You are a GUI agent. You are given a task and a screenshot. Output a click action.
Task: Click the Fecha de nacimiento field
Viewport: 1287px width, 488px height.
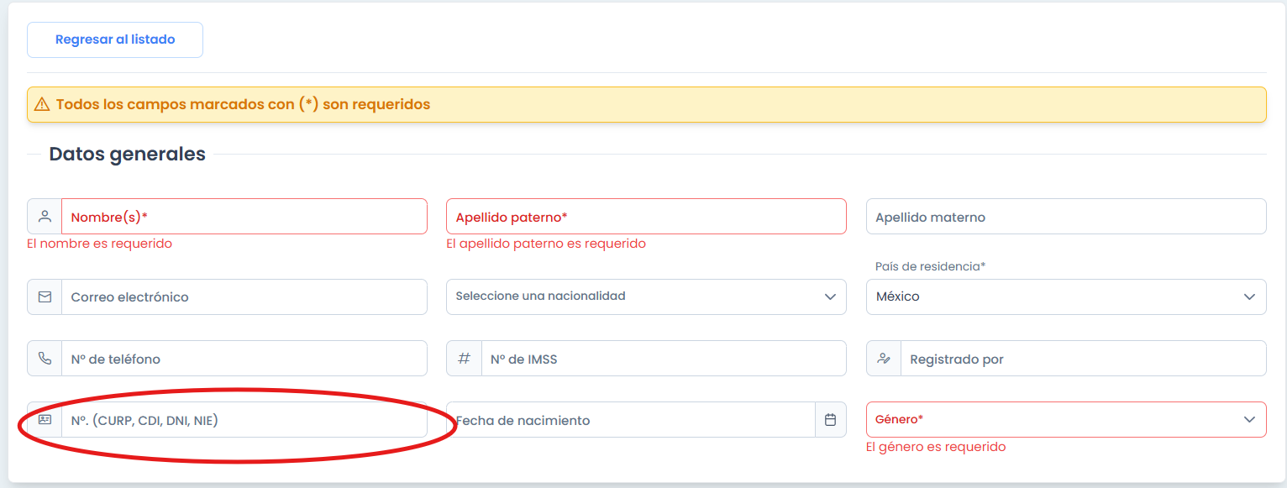[x=630, y=420]
